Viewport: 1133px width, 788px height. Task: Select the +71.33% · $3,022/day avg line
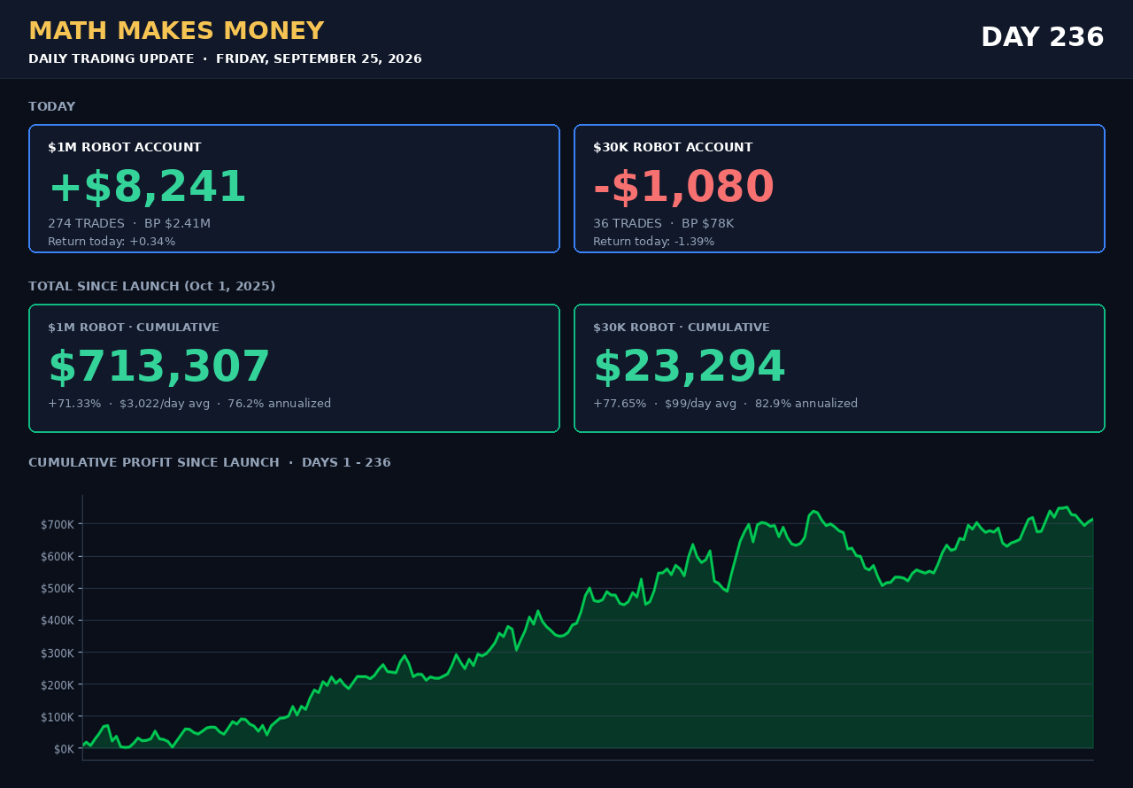[189, 404]
